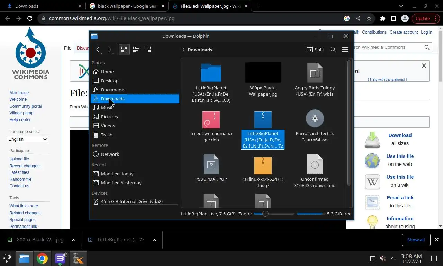Click Create account link
443x266 pixels.
pyautogui.click(x=404, y=32)
